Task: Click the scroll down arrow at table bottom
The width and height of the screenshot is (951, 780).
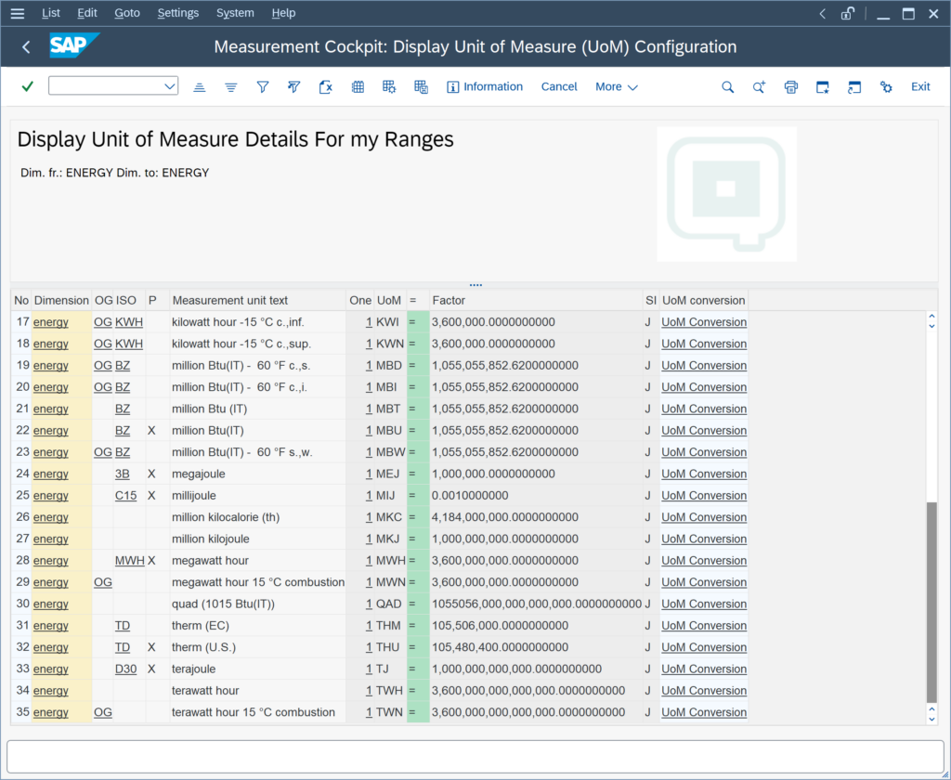Action: pos(931,720)
